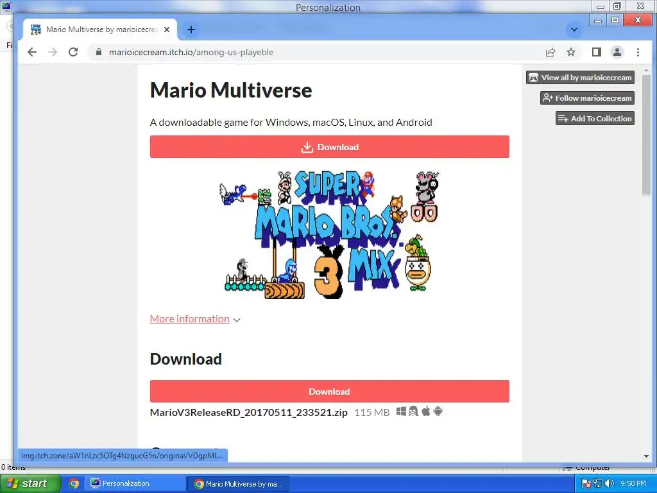Click the More information chevron arrow
The image size is (657, 493).
237,320
